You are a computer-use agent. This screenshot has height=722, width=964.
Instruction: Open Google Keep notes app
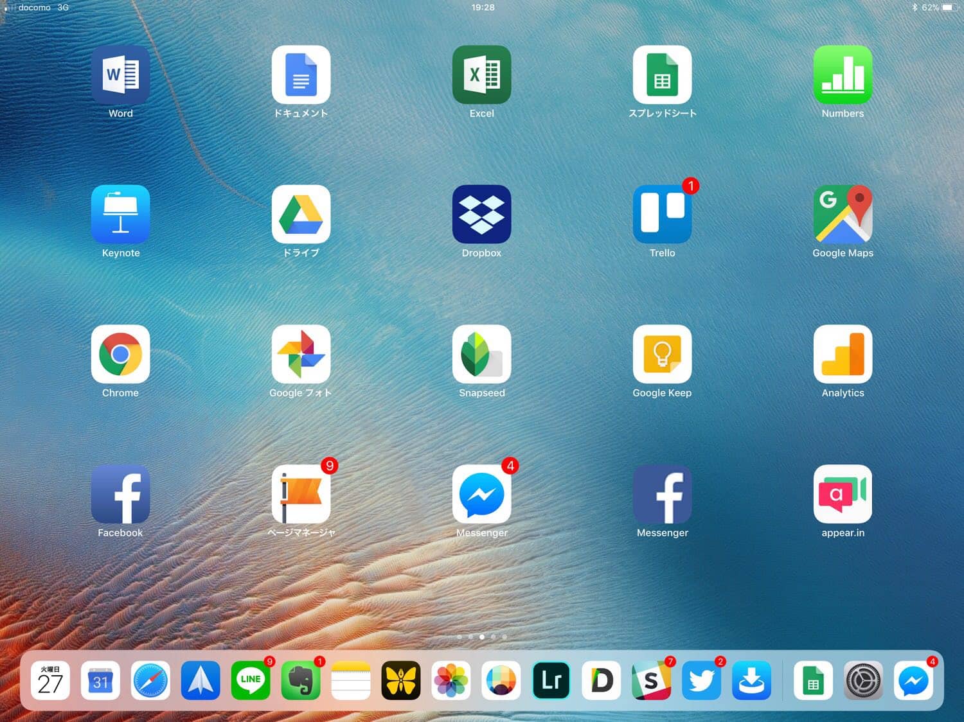(662, 355)
